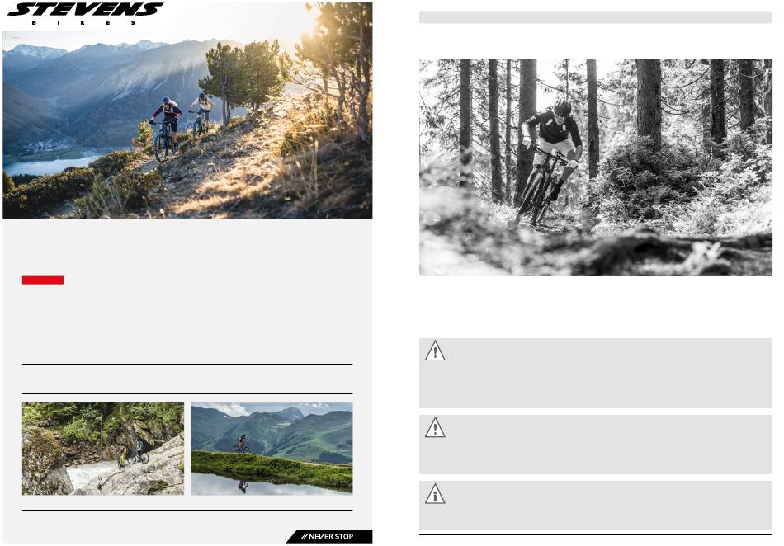Click the double slash on NEVER STOP badge
784x546 pixels.
[304, 536]
